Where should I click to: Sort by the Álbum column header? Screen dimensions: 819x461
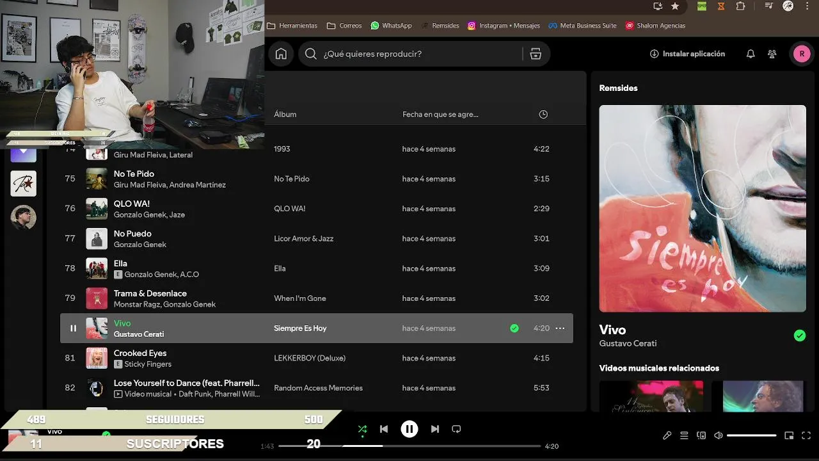pos(285,114)
